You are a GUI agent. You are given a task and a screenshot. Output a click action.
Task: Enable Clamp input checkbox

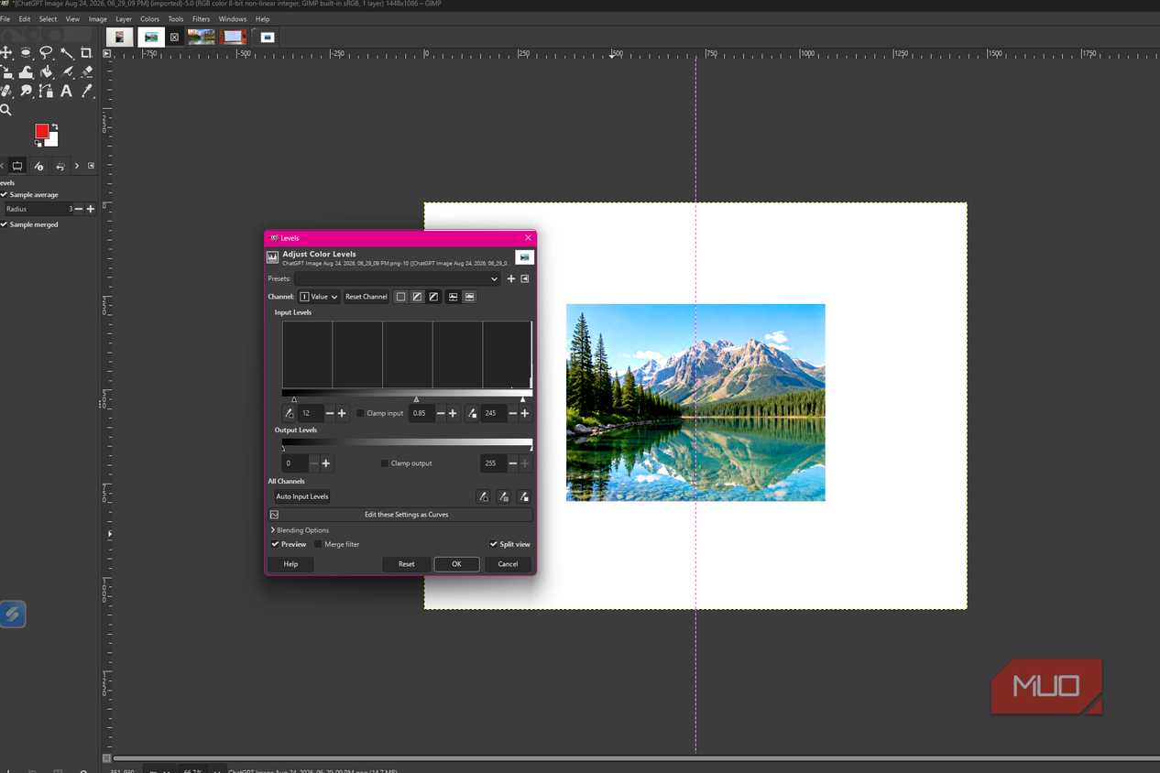coord(361,413)
